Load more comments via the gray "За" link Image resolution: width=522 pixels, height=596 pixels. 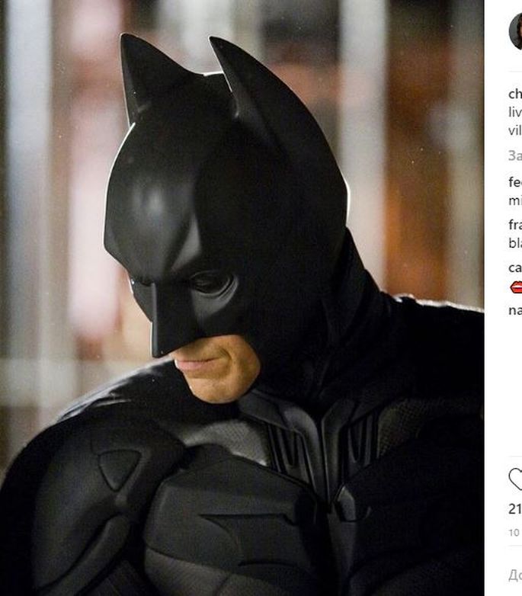(x=515, y=155)
